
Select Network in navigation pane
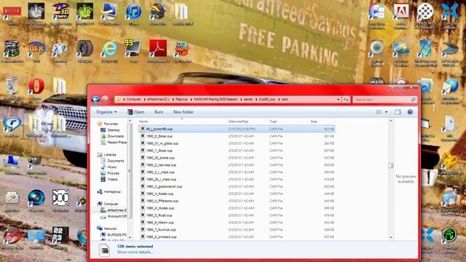click(110, 229)
